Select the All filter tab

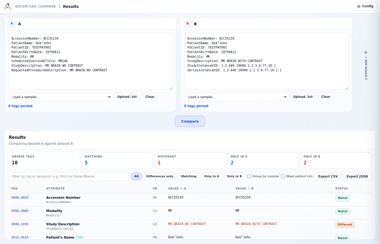point(136,176)
